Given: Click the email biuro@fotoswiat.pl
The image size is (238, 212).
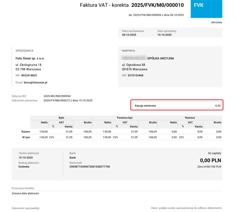Looking at the screenshot, I should click(36, 83).
